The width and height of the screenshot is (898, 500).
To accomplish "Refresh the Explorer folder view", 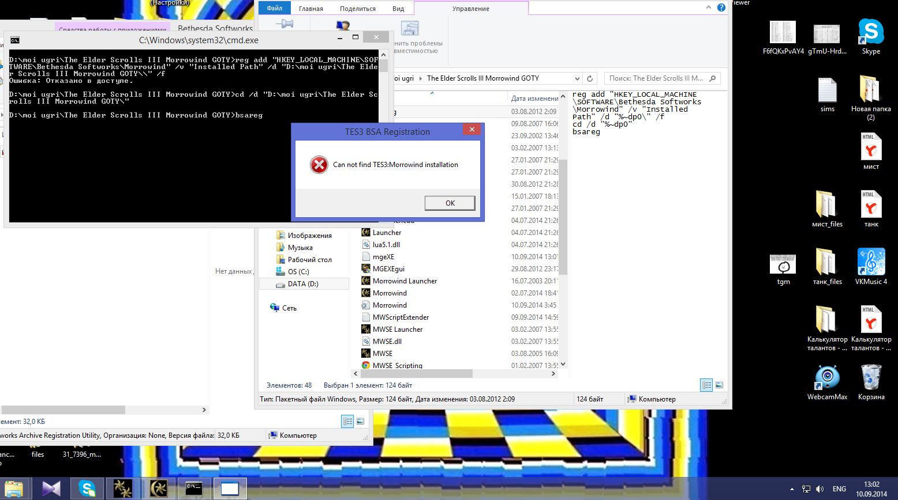I will click(x=590, y=78).
